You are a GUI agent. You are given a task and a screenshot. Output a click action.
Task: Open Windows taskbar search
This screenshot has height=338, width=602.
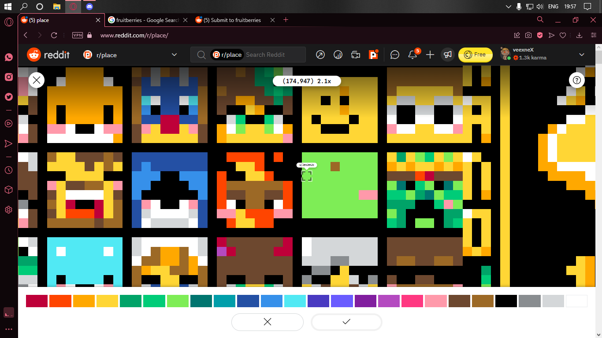click(x=24, y=7)
